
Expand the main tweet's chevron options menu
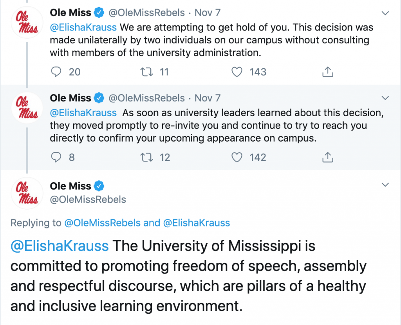point(385,185)
